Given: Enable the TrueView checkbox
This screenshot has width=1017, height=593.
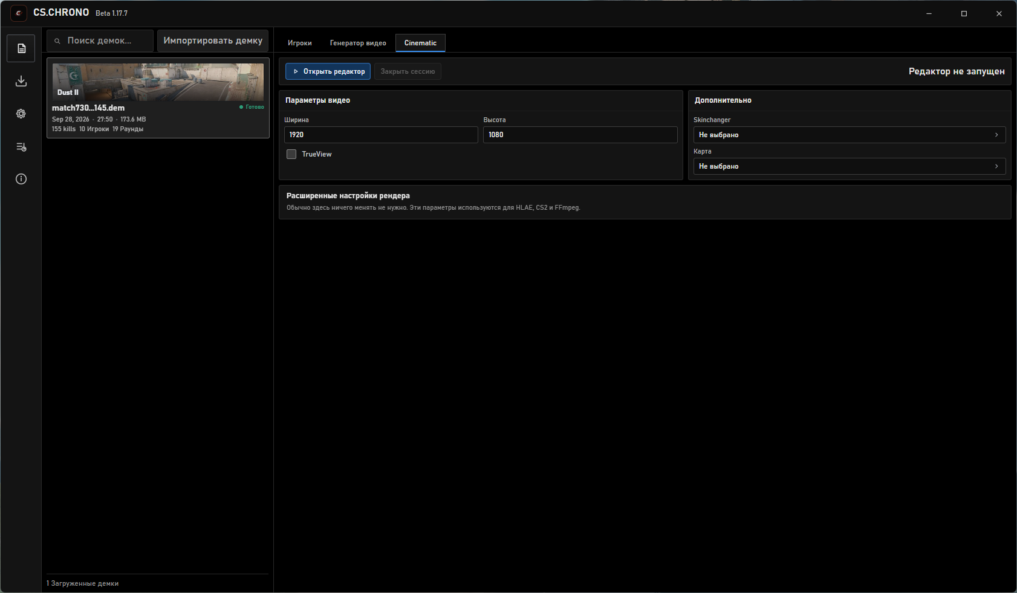Looking at the screenshot, I should click(x=291, y=154).
